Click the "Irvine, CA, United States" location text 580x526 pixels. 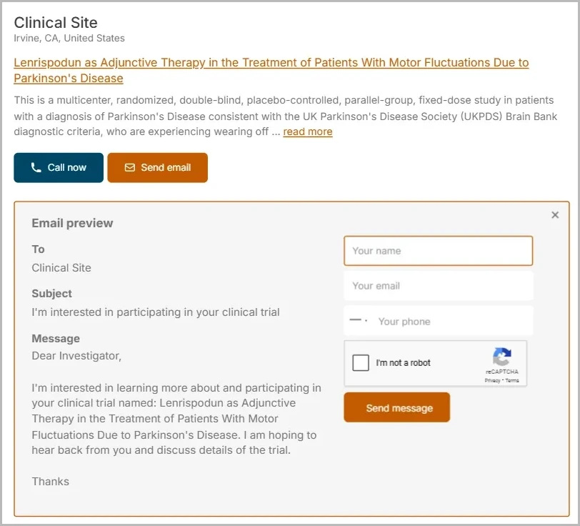click(x=69, y=38)
